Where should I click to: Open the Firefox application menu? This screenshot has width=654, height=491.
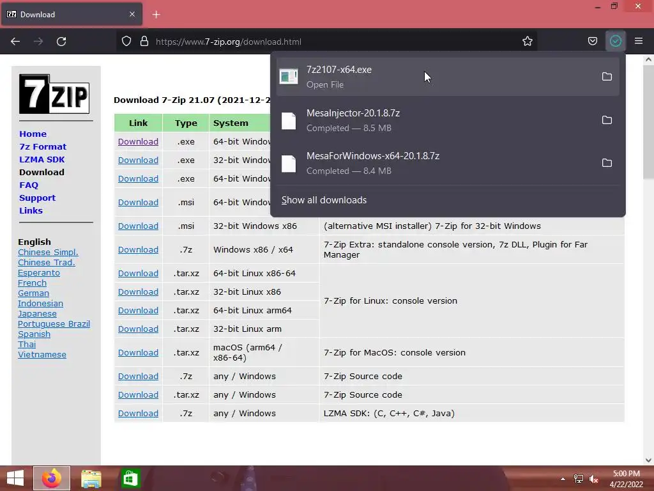click(x=639, y=42)
